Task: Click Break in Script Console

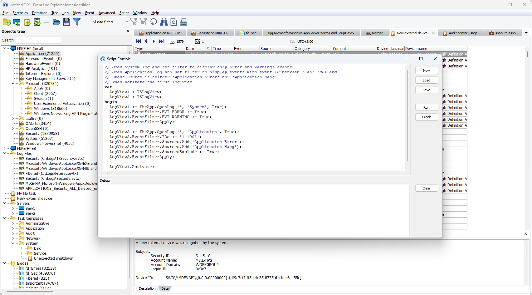Action: (427, 117)
